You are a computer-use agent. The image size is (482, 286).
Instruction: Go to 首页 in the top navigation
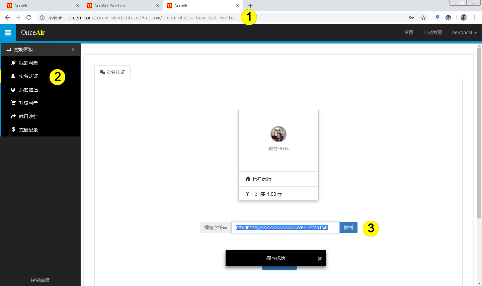[x=408, y=32]
